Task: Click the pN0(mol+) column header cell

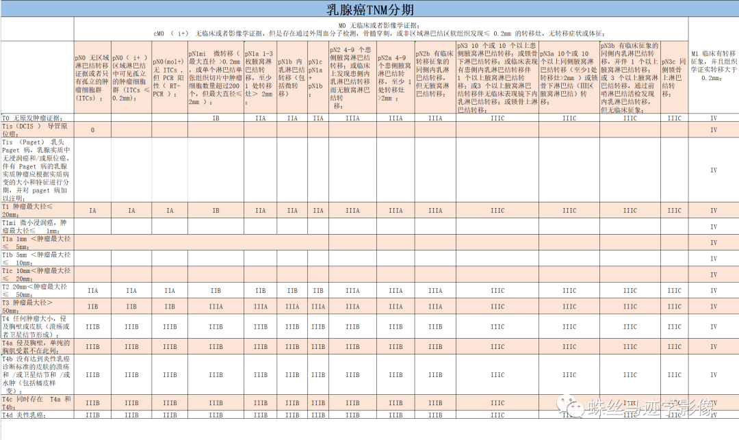Action: pos(170,77)
